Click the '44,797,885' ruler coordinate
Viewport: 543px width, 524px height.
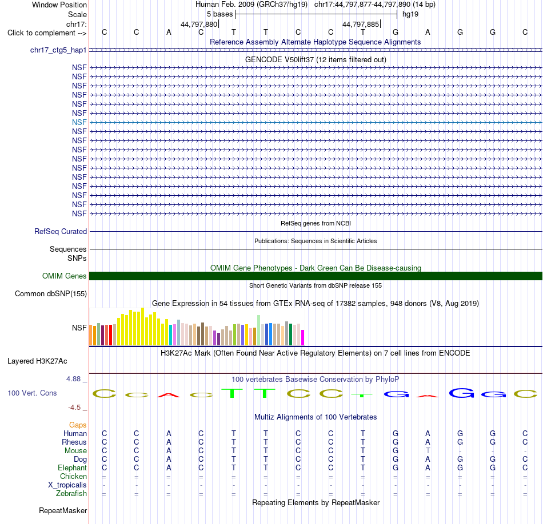click(361, 24)
